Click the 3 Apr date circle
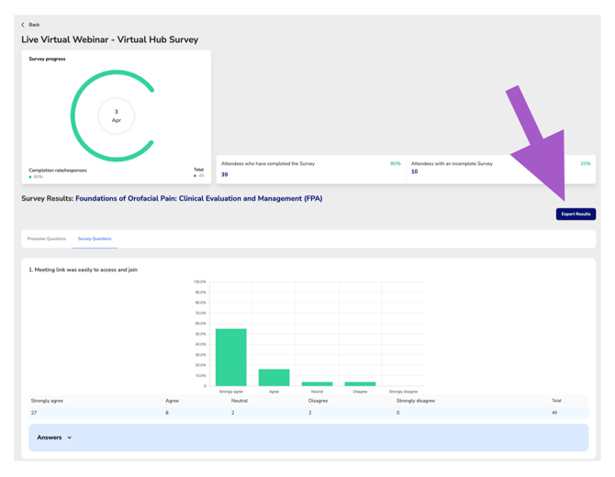 pos(116,116)
